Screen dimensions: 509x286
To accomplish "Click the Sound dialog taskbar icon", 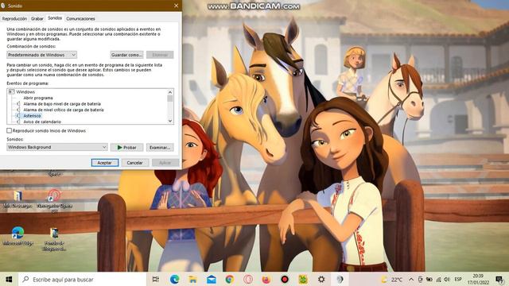I will 340,279.
